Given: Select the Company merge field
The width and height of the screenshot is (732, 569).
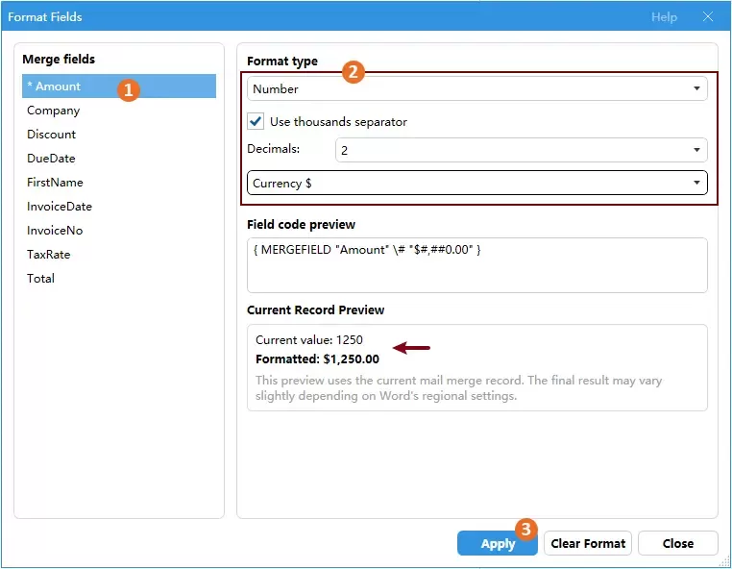Looking at the screenshot, I should pos(118,111).
